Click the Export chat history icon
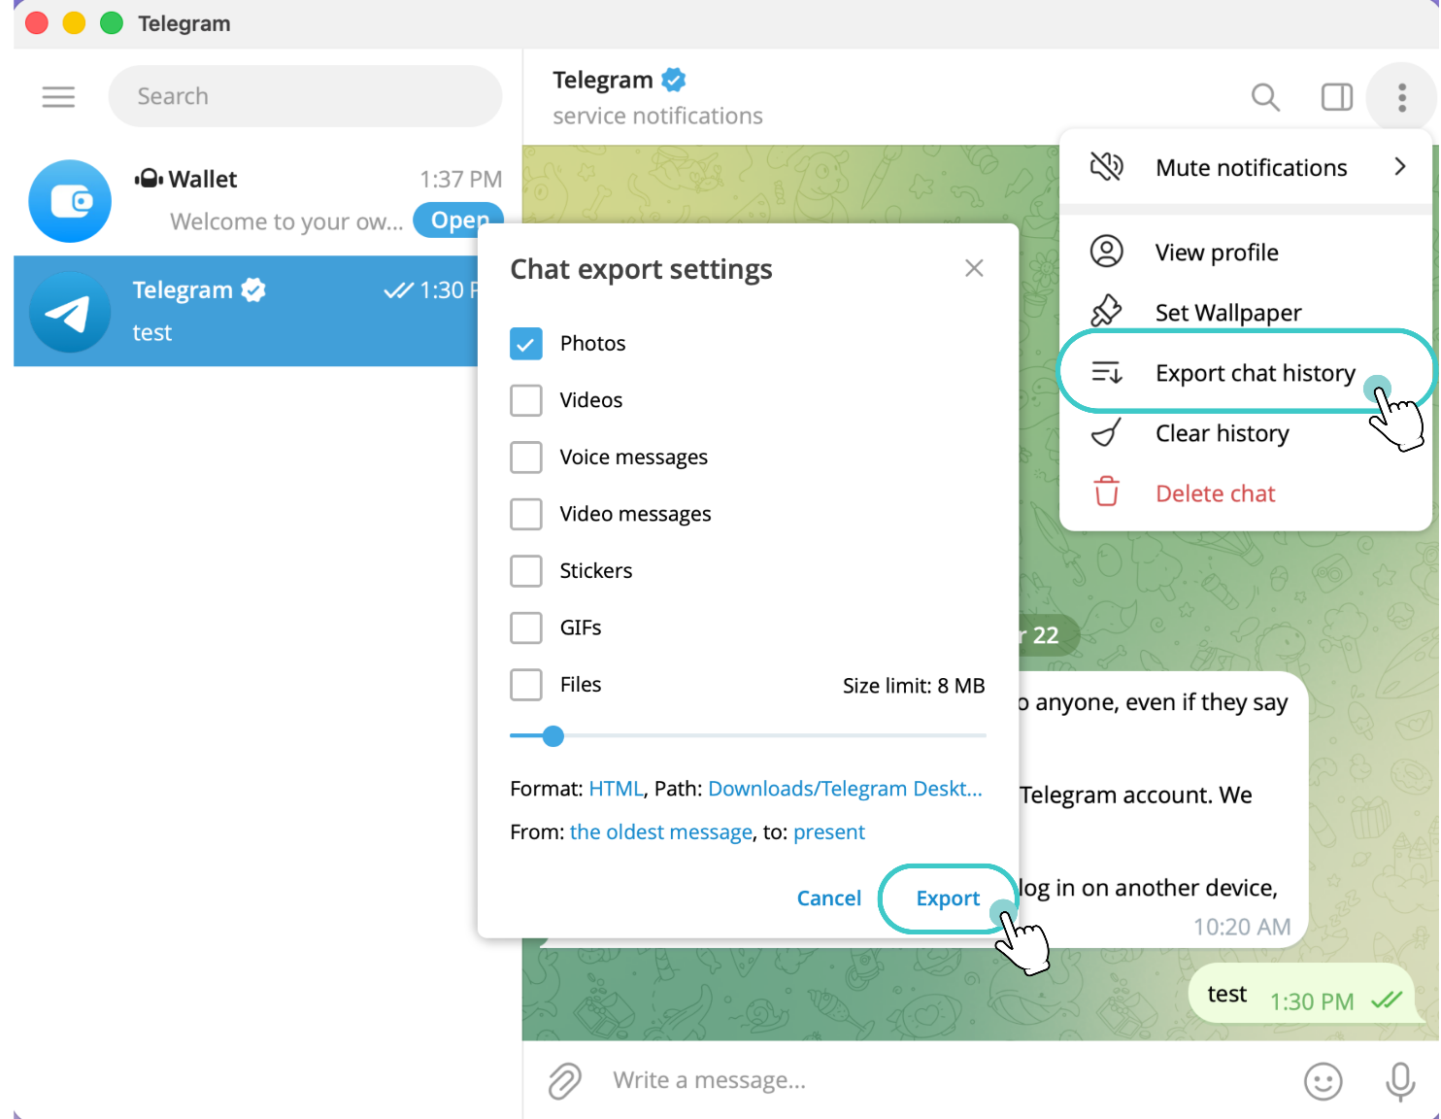Viewport: 1441px width, 1119px height. click(1106, 372)
